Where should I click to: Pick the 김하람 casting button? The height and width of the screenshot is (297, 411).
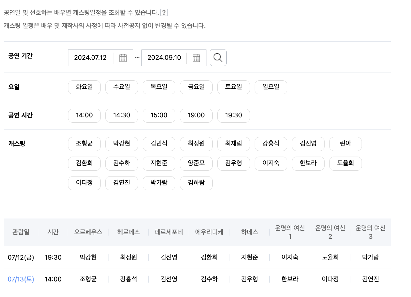(x=196, y=183)
